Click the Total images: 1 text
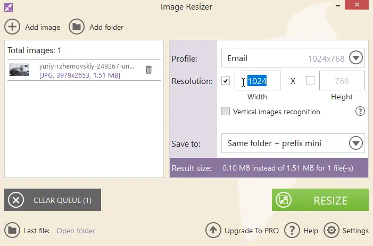The width and height of the screenshot is (373, 246). coord(34,50)
